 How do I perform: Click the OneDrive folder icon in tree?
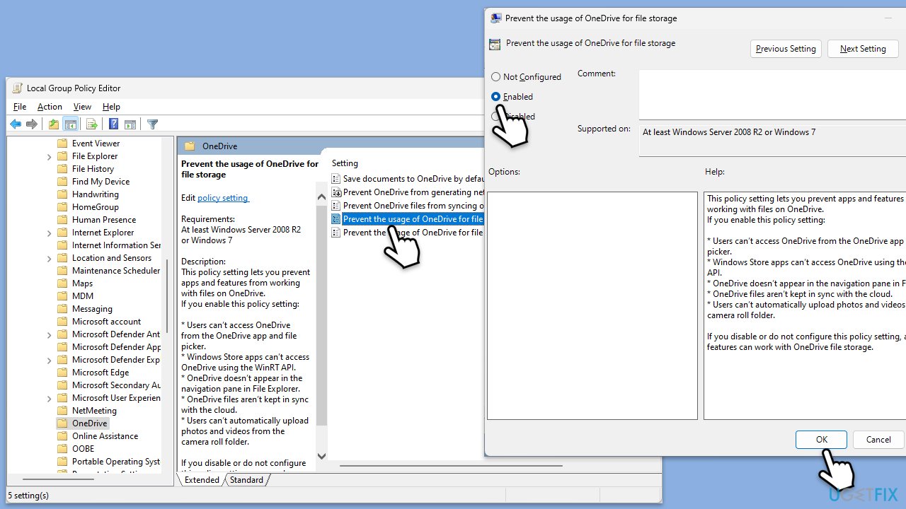(x=62, y=423)
